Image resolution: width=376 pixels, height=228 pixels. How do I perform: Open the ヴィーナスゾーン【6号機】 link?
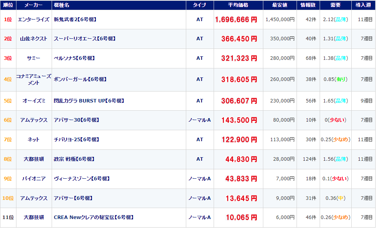pos(82,179)
